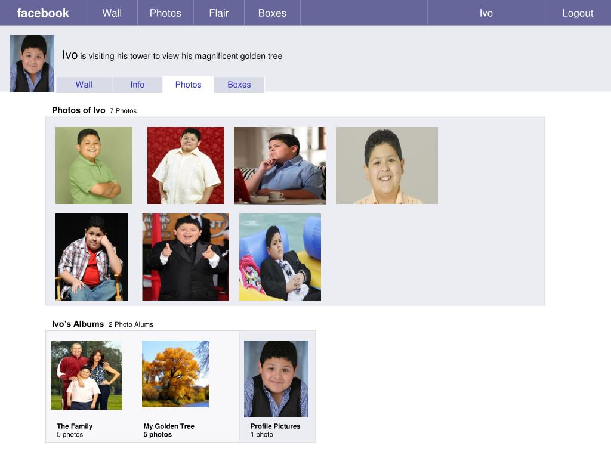The height and width of the screenshot is (458, 611).
Task: Open smiling headshot on gray background
Action: pyautogui.click(x=387, y=165)
